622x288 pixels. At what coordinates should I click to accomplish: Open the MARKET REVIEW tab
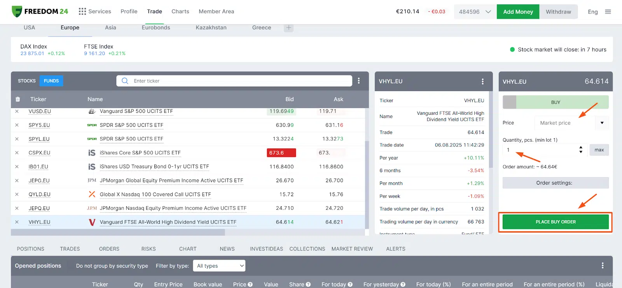[352, 249]
